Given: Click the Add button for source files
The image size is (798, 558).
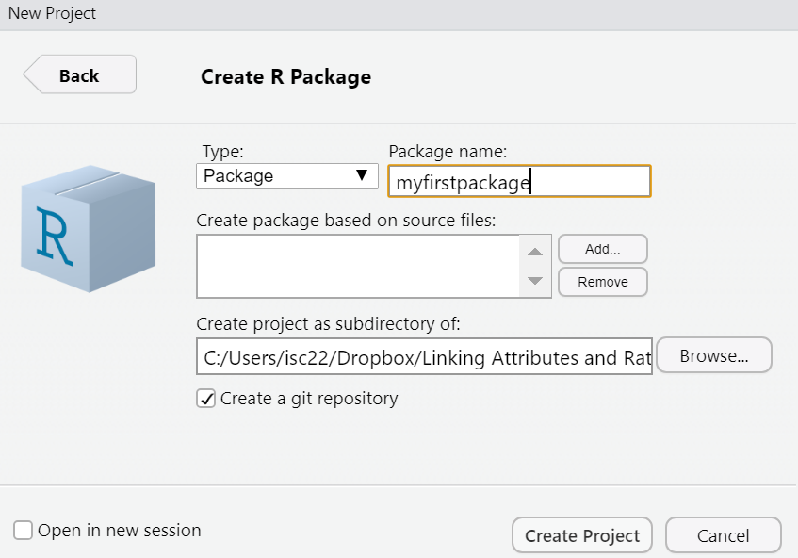Looking at the screenshot, I should pos(602,248).
